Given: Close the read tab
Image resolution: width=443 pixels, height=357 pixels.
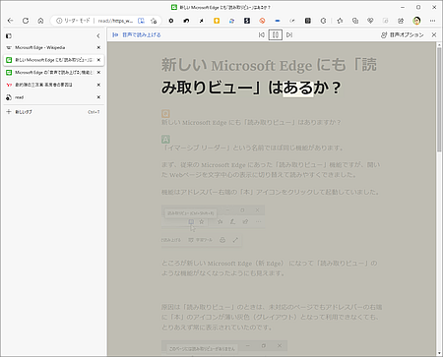Looking at the screenshot, I should 98,97.
